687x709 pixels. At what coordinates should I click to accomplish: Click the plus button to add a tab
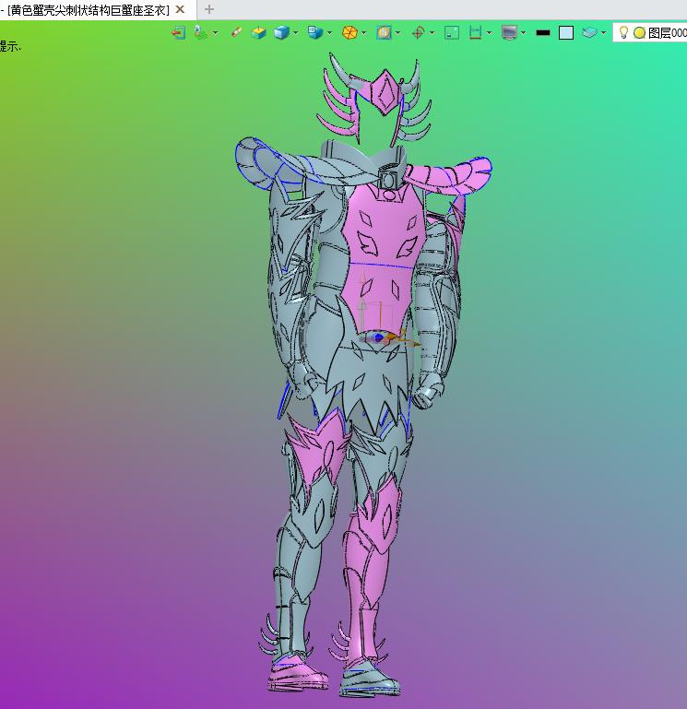(x=209, y=9)
